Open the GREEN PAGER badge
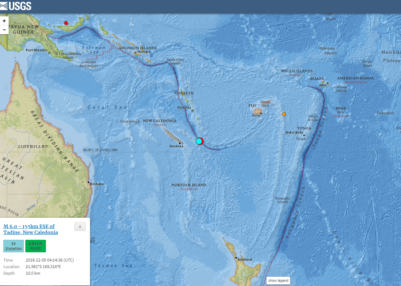Image resolution: width=401 pixels, height=286 pixels. pos(35,246)
